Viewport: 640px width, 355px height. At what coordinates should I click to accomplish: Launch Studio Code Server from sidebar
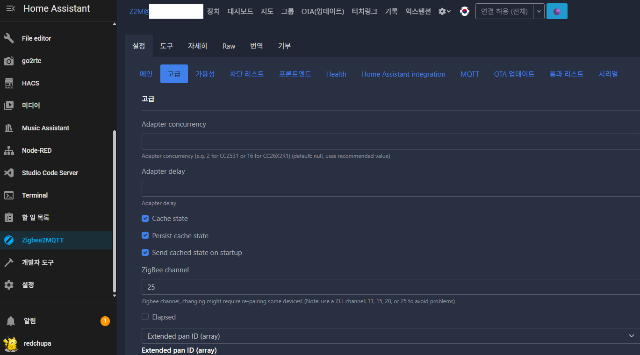(x=50, y=172)
